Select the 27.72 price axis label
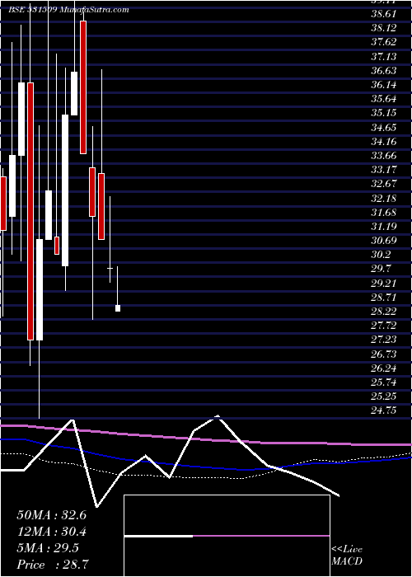The width and height of the screenshot is (412, 577). 384,326
